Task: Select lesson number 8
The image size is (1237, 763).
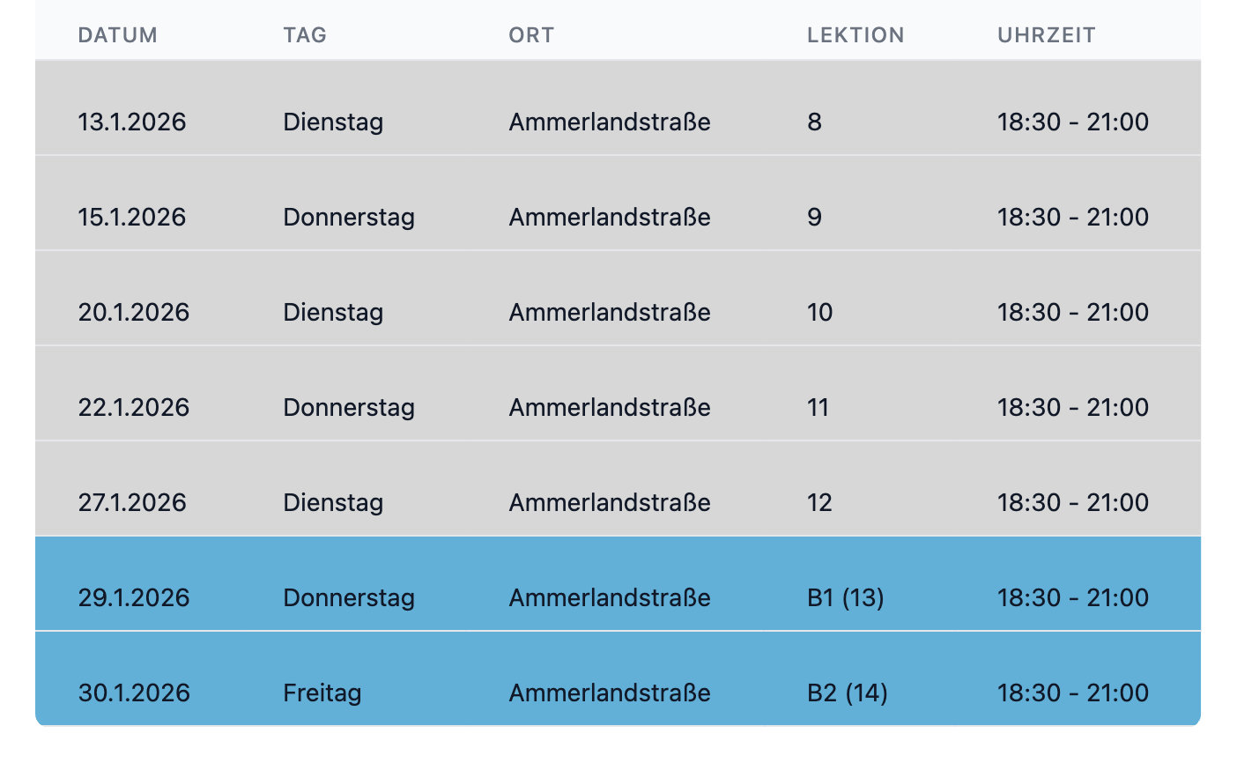Action: pyautogui.click(x=814, y=122)
